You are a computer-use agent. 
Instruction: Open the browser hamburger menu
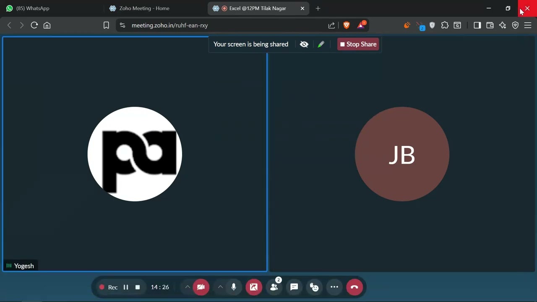tap(528, 25)
